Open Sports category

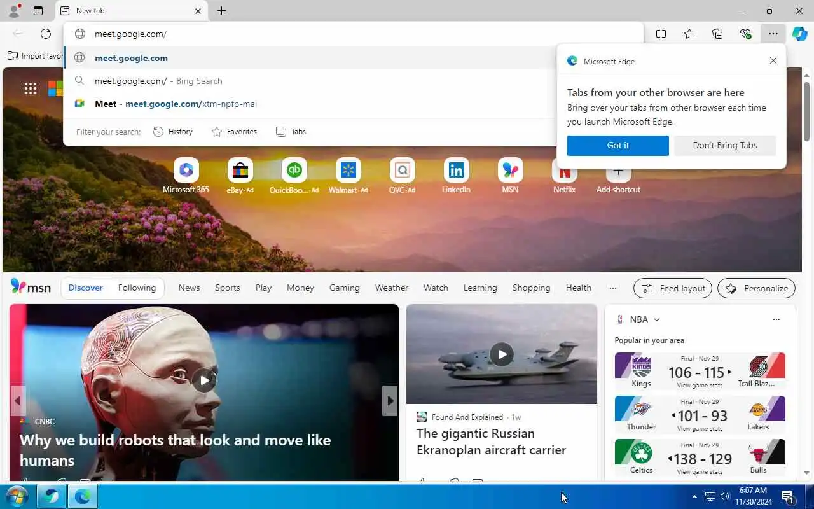pyautogui.click(x=228, y=288)
